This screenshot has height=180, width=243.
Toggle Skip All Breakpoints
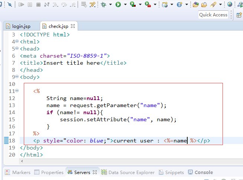coord(10,4)
